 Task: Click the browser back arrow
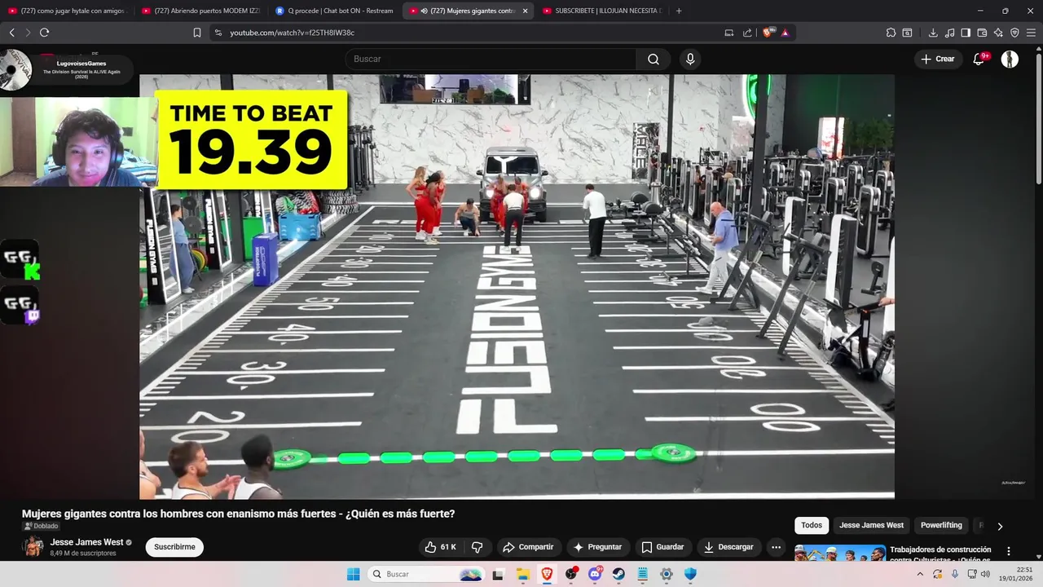tap(12, 33)
